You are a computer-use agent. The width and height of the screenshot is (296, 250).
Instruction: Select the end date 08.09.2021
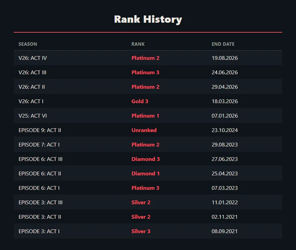pos(225,231)
